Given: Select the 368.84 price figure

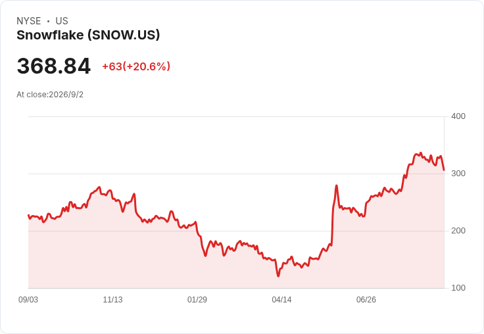Looking at the screenshot, I should point(54,66).
